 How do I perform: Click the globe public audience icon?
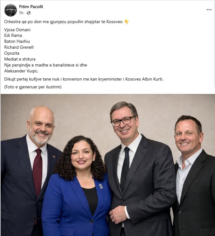point(29,13)
